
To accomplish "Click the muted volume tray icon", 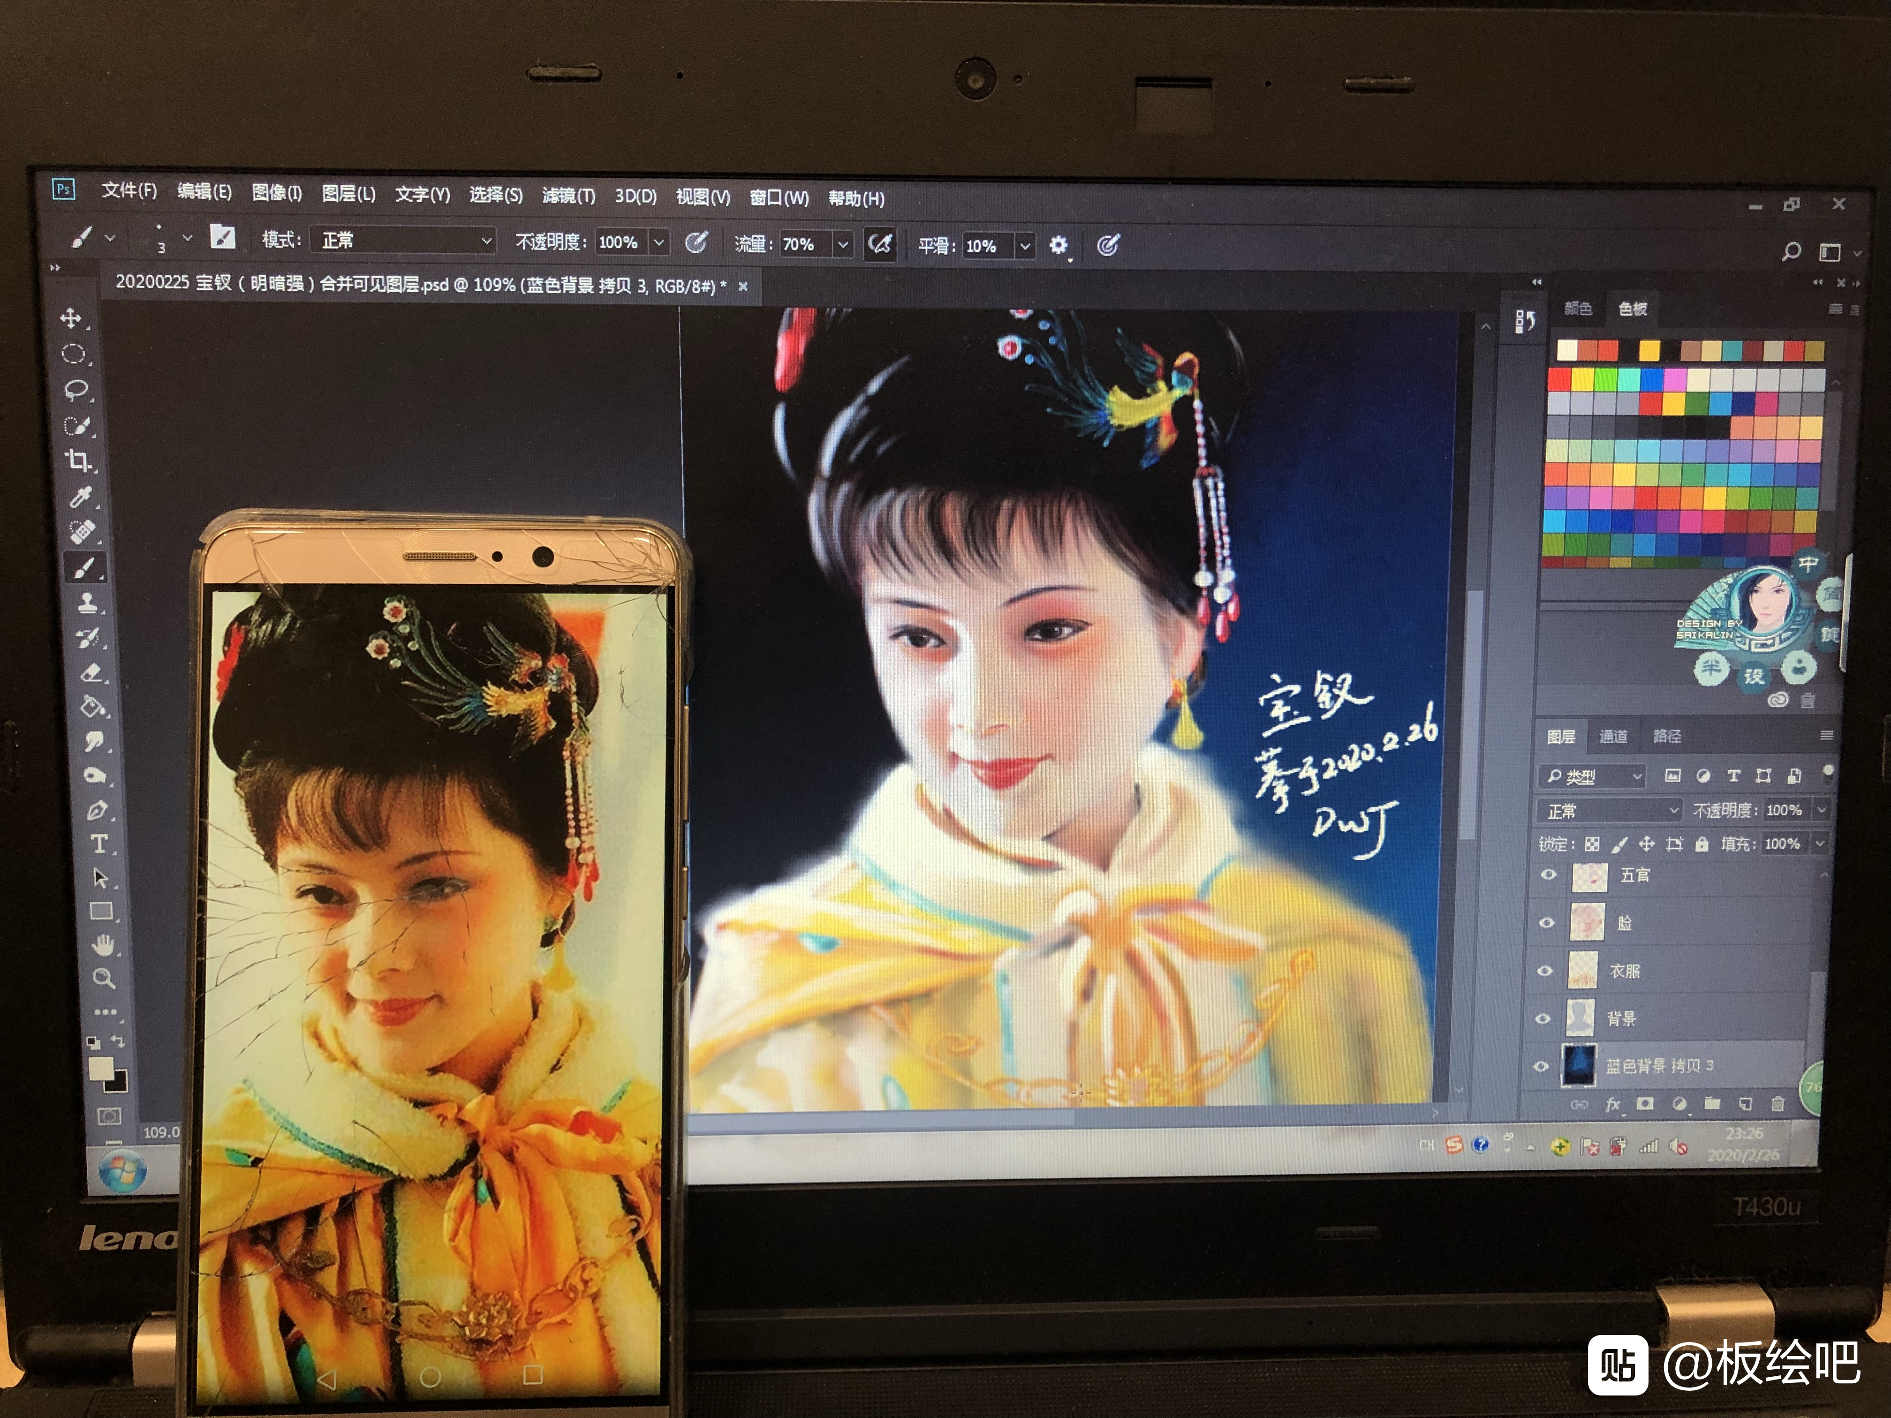I will tap(1678, 1146).
